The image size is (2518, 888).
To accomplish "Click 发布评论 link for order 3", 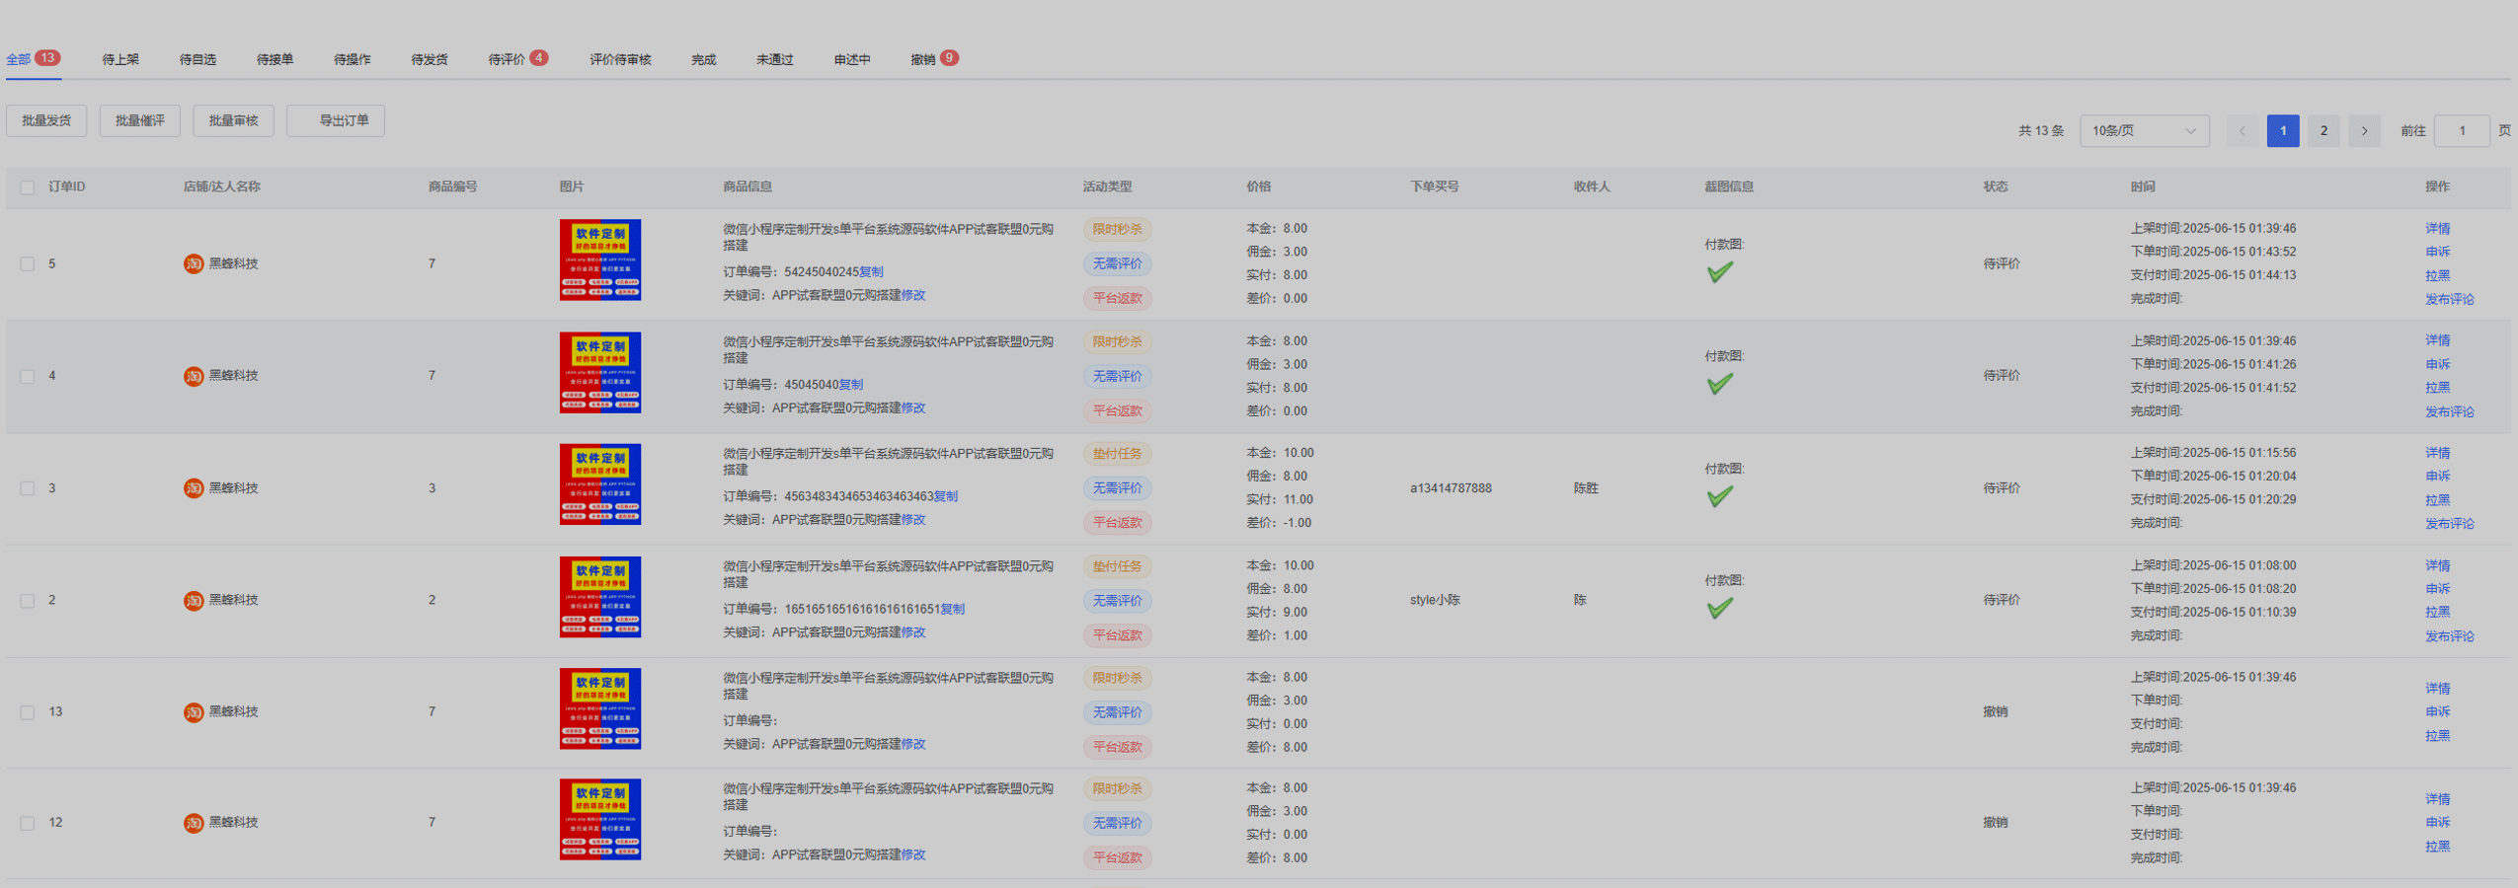I will [x=2449, y=524].
